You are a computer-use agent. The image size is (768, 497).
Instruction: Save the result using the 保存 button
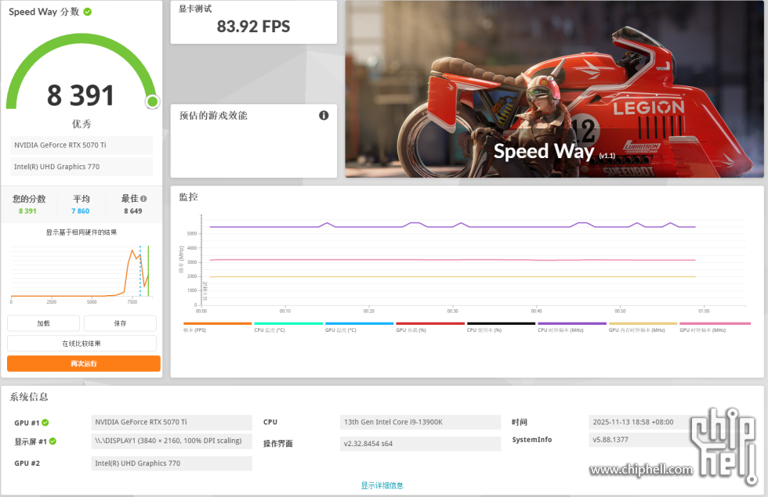click(x=121, y=322)
